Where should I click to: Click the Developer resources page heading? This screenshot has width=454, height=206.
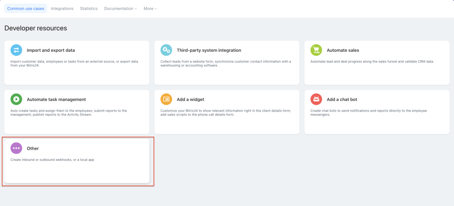(35, 28)
